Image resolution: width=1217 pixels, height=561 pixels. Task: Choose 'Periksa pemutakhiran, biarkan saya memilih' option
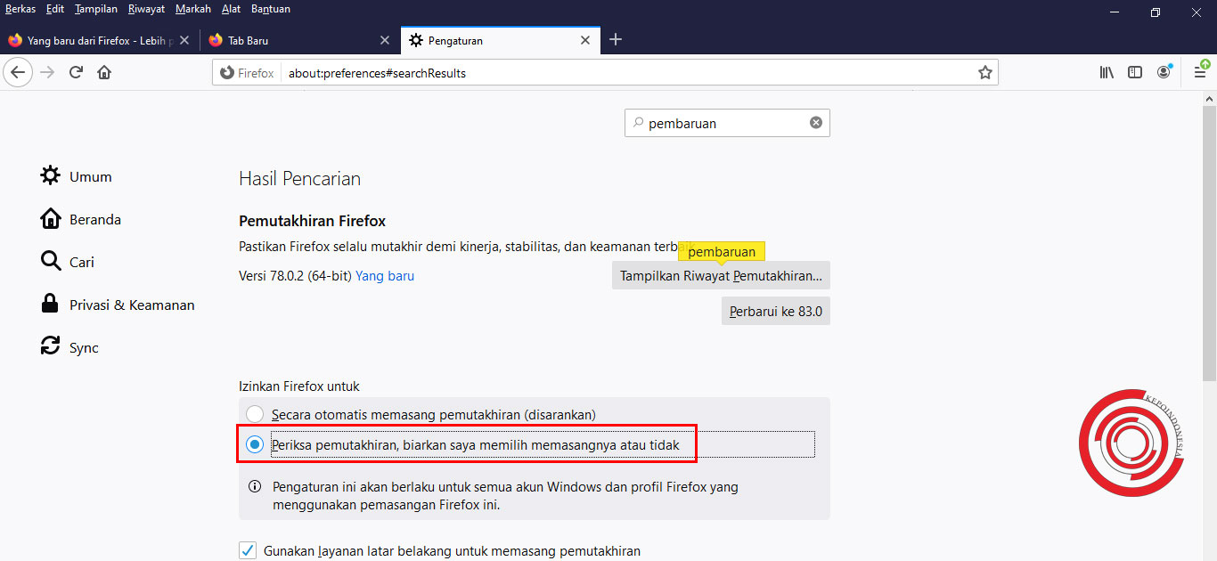click(x=254, y=443)
